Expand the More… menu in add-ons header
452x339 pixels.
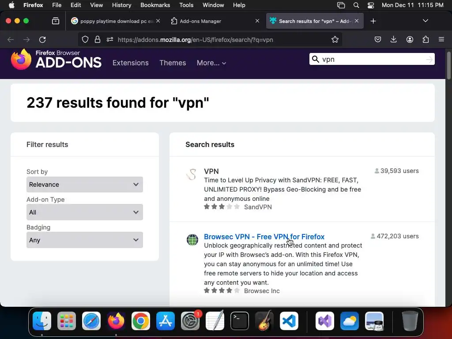(211, 63)
